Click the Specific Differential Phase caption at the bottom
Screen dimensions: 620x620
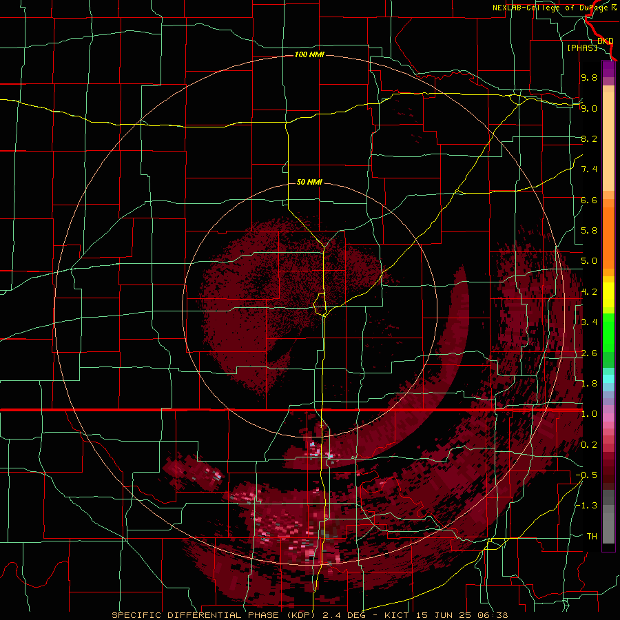[309, 615]
